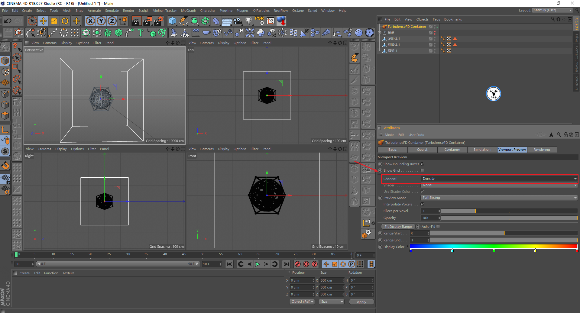The image size is (580, 313).
Task: Click Go to Start of animation button
Action: (x=229, y=264)
